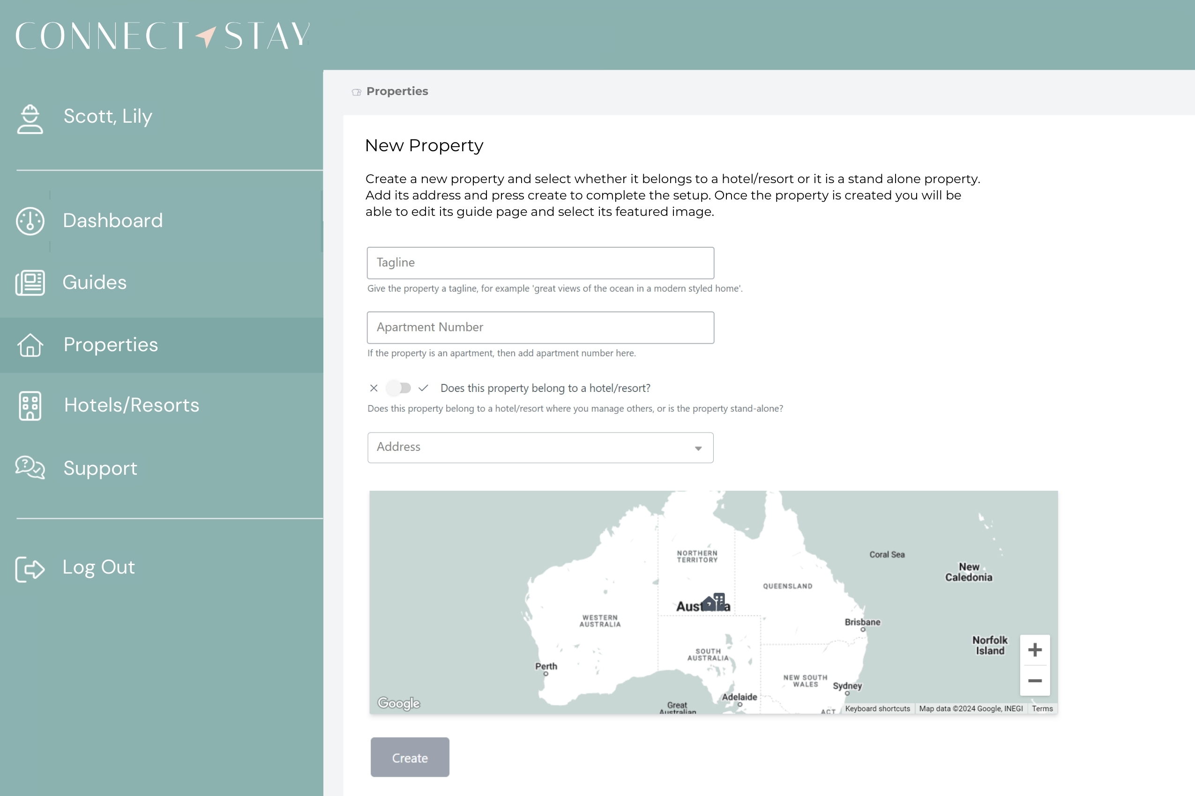Click the Create button
1195x796 pixels.
(410, 758)
